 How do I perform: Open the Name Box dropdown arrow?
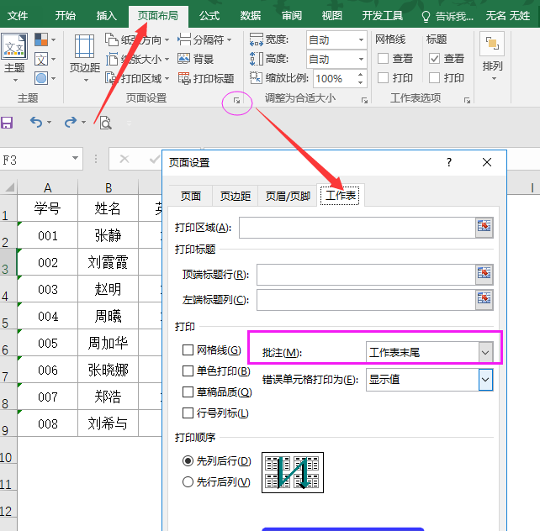(x=75, y=158)
